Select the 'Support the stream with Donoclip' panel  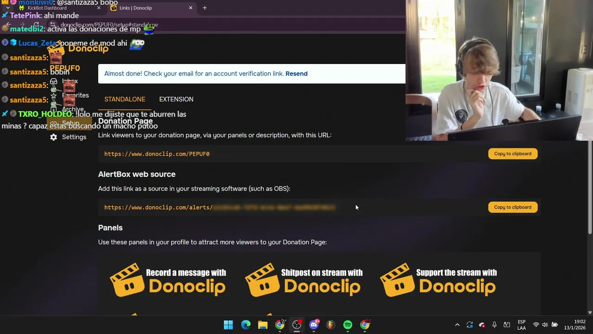438,280
